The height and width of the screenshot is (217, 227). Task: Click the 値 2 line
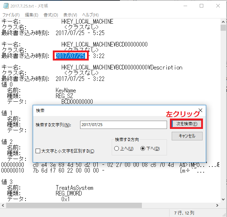click(x=7, y=142)
